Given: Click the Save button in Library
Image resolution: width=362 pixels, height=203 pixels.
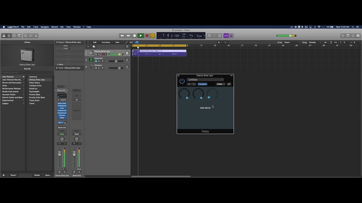Looking at the screenshot, I should (48, 175).
